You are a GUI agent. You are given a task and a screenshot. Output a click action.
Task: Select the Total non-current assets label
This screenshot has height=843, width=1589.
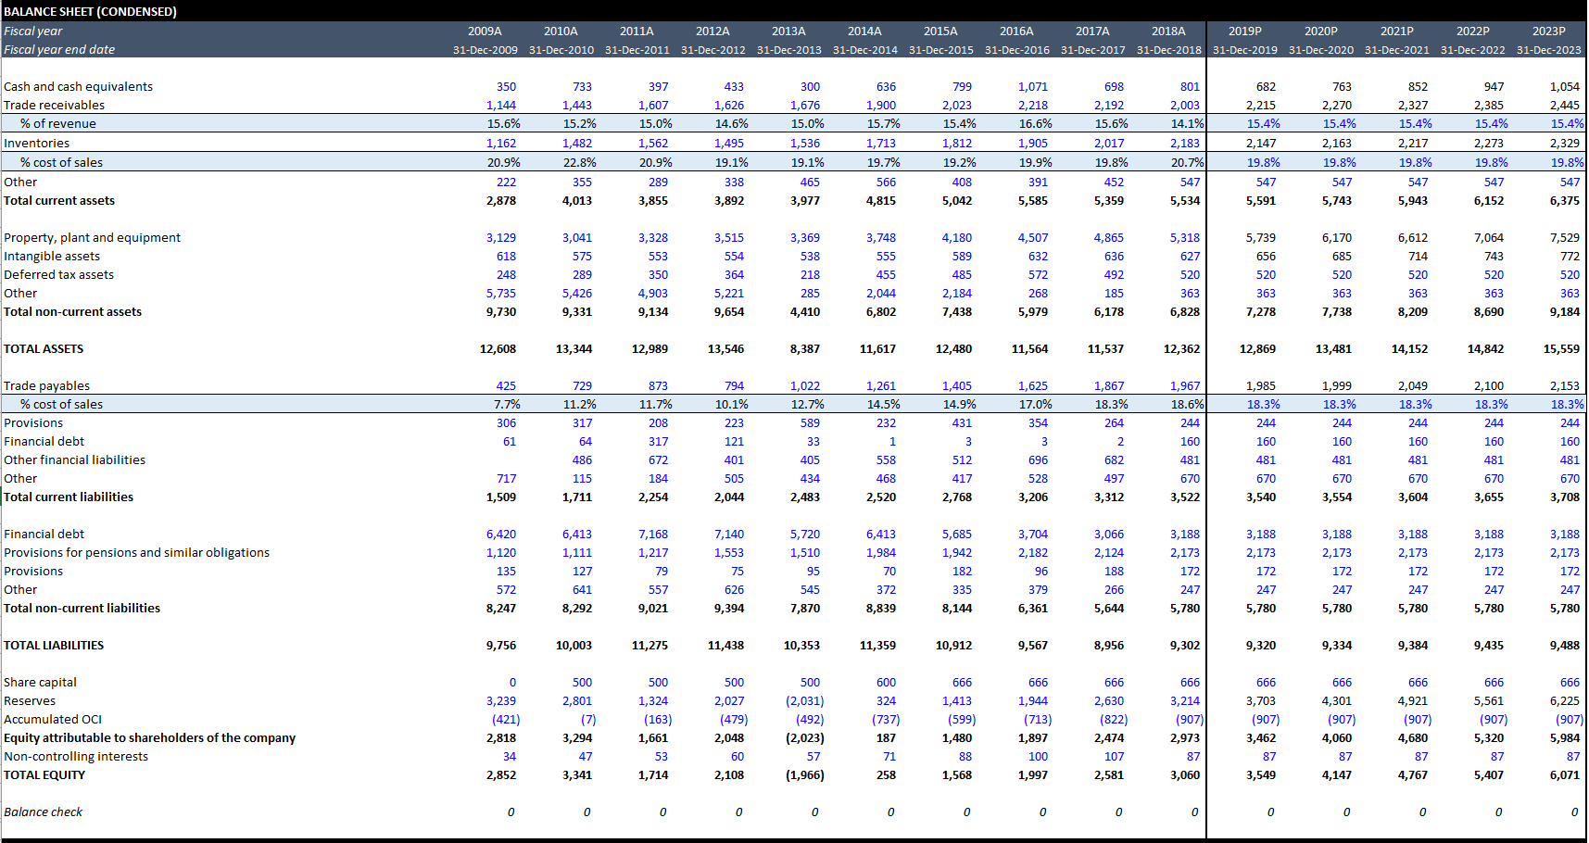tap(72, 312)
